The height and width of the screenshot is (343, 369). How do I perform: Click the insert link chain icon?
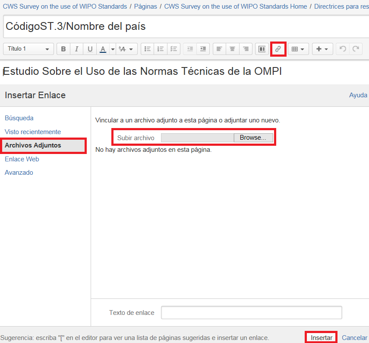[x=278, y=49]
